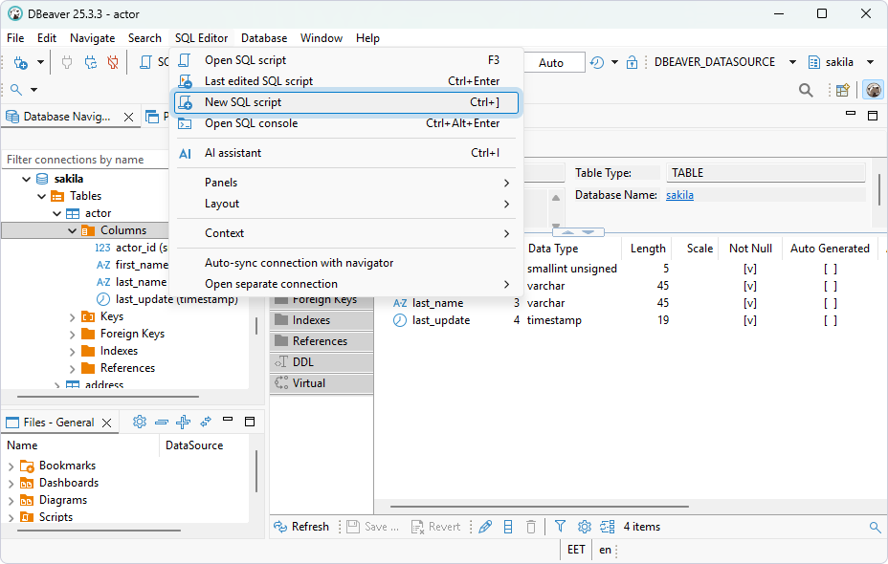Toggle Not Null checkbox for last_update column

[x=750, y=319]
